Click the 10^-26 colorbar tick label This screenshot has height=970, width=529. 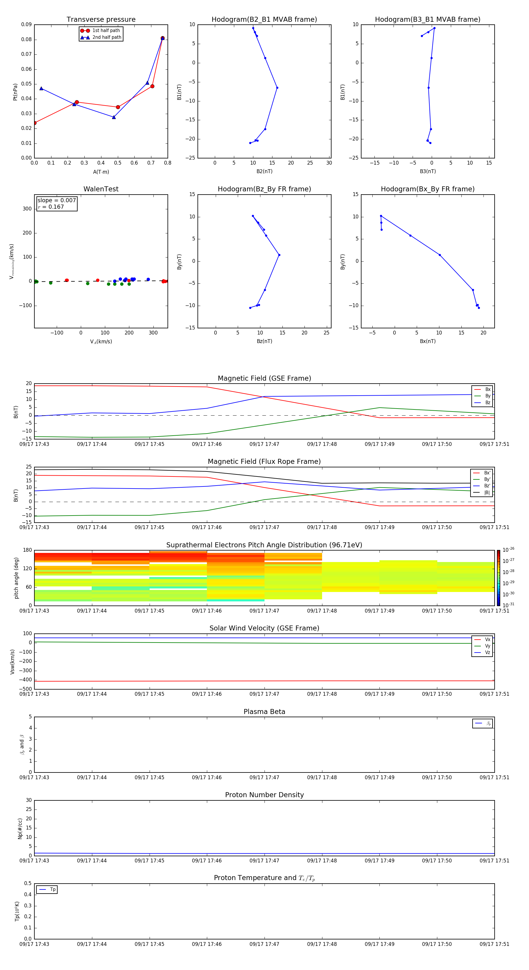pyautogui.click(x=508, y=550)
